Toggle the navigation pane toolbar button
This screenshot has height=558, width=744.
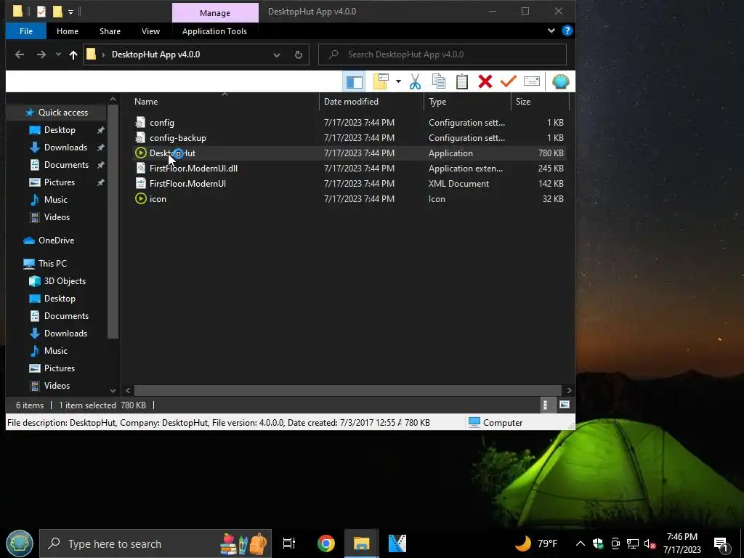tap(354, 81)
